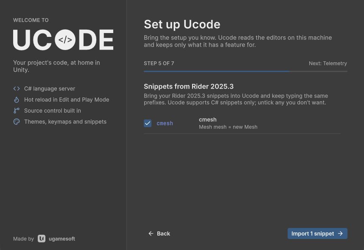Click 'Snippets from Rider 2025.3' heading
Image resolution: width=364 pixels, height=250 pixels.
[x=188, y=86]
